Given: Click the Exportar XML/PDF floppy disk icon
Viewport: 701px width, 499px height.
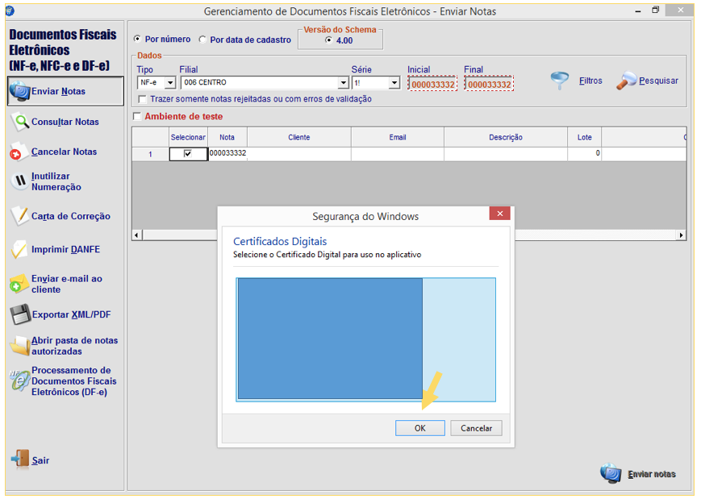Looking at the screenshot, I should pos(19,314).
